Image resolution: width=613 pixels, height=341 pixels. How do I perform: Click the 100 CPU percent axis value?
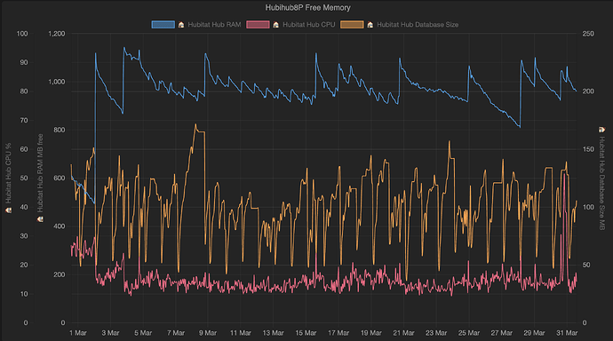pos(22,34)
